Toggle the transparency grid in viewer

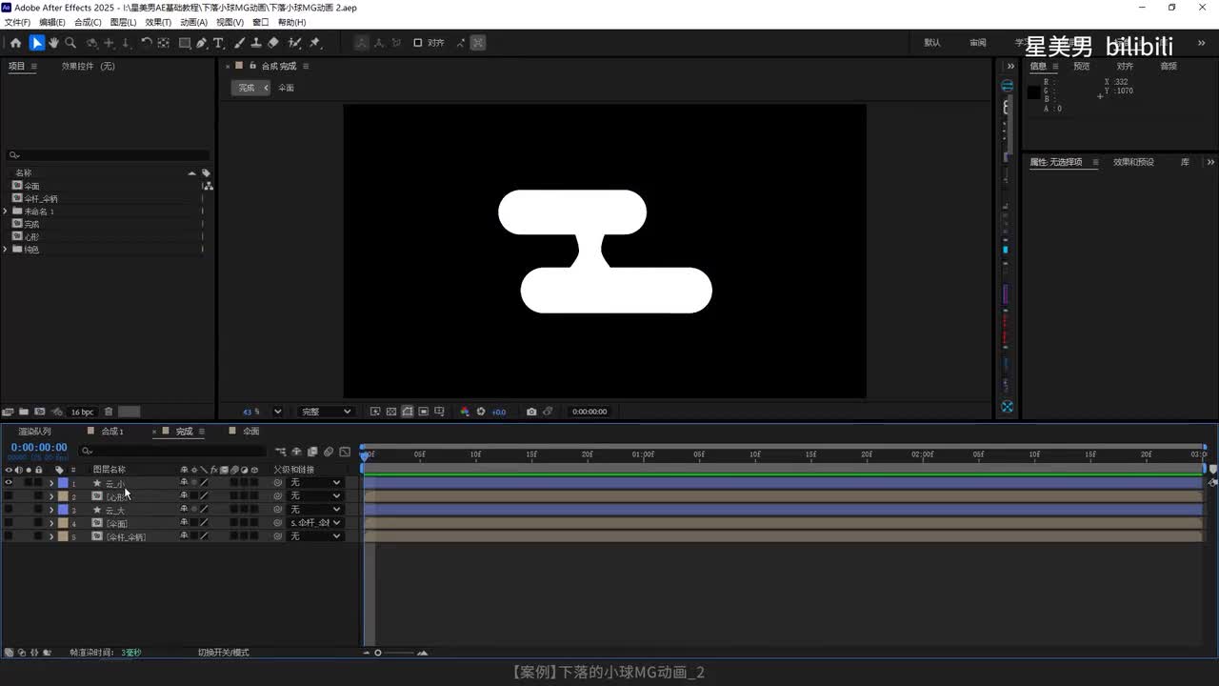[x=391, y=412]
